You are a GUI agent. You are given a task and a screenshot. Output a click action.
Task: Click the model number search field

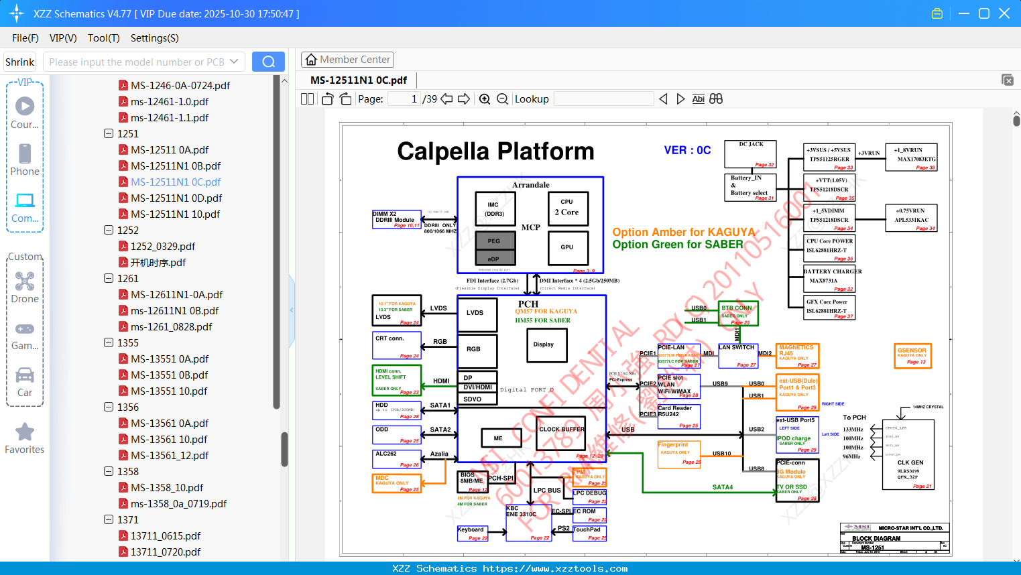[137, 62]
